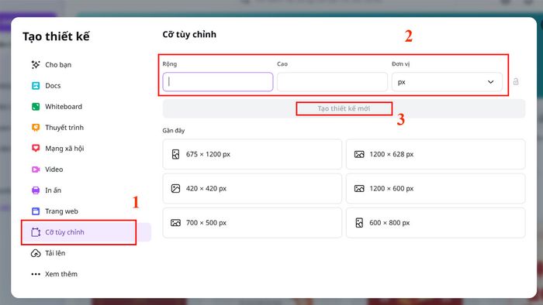The image size is (543, 305).
Task: Switch to Whiteboard category
Action: [86, 107]
